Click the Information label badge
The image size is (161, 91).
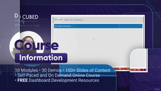click(41, 58)
